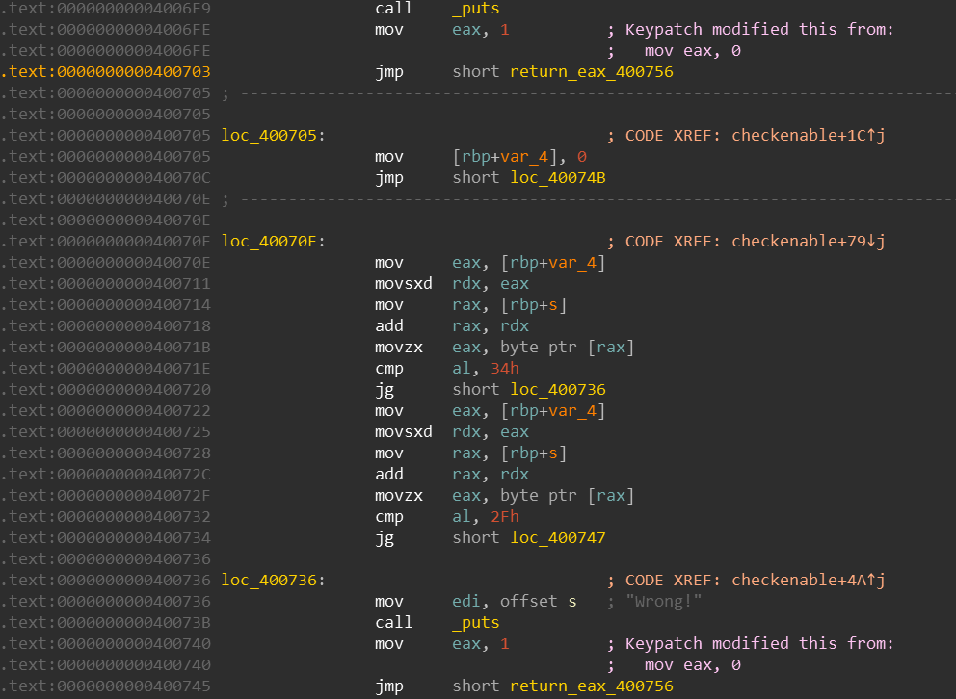Click address .text:000000000040073B
Screen dimensions: 956x699
click(106, 622)
